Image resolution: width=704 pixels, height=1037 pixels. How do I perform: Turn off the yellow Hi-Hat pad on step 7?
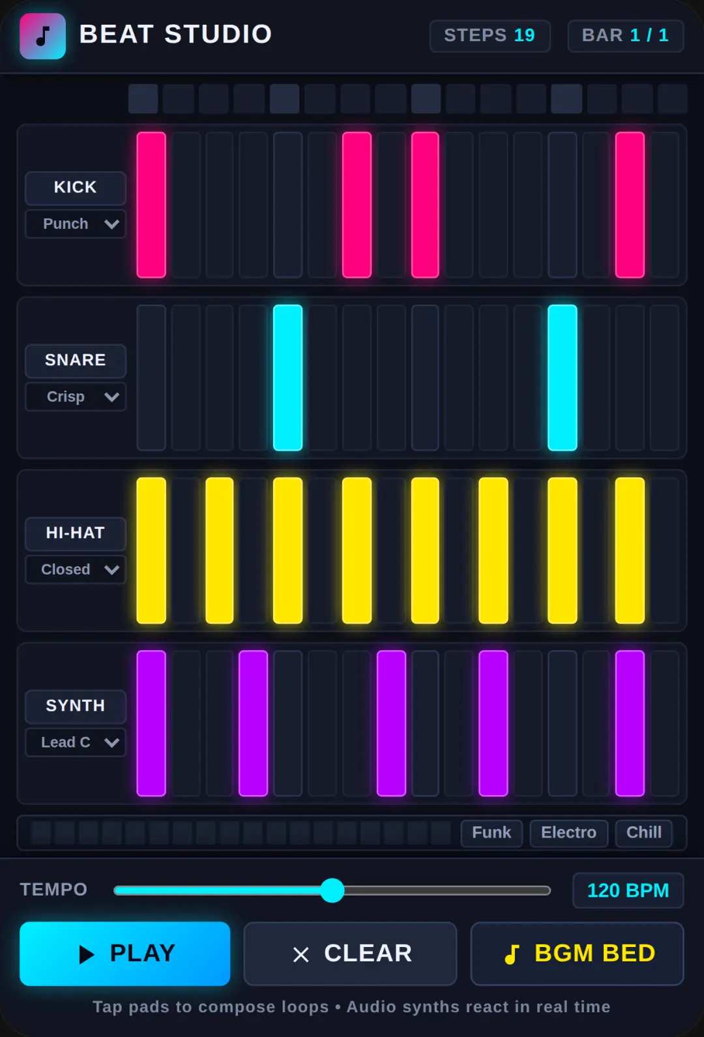coord(357,550)
